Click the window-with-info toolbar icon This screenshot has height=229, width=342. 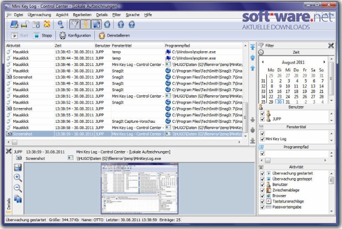pyautogui.click(x=36, y=24)
